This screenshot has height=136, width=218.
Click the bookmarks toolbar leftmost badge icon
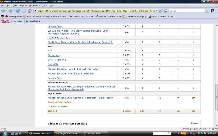tap(2, 16)
